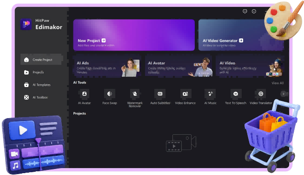
Task: Open the feedback message icon in title bar
Action: coord(245,12)
